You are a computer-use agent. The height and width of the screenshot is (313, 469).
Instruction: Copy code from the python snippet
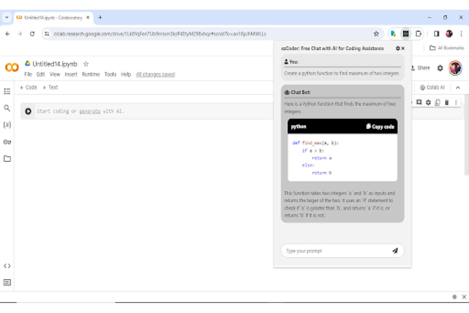coord(380,126)
